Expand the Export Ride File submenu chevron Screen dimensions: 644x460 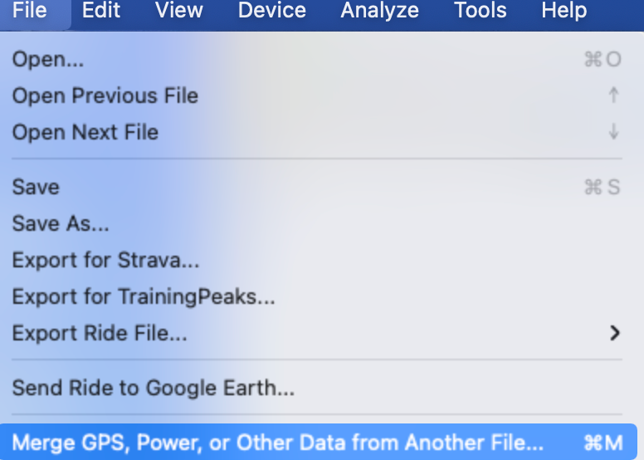614,333
